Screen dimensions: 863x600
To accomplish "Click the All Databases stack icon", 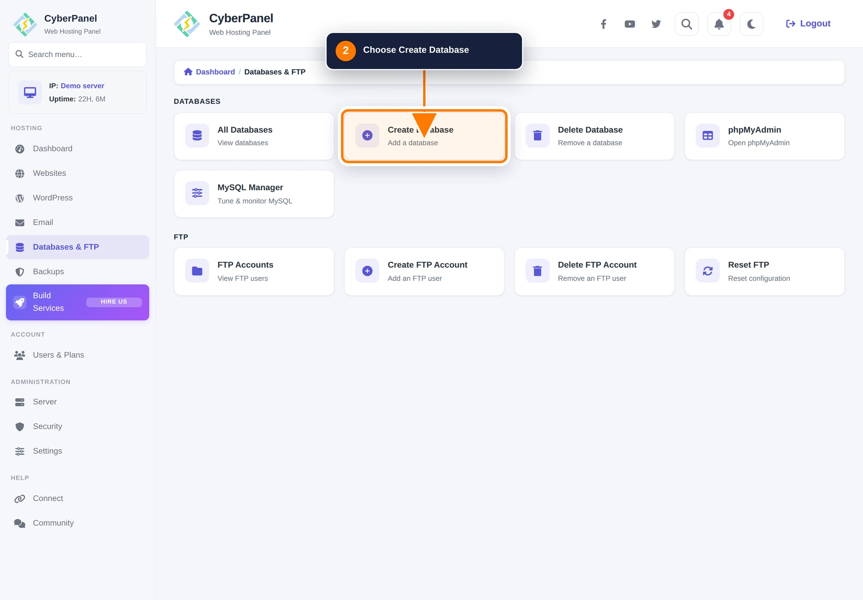I will 197,135.
